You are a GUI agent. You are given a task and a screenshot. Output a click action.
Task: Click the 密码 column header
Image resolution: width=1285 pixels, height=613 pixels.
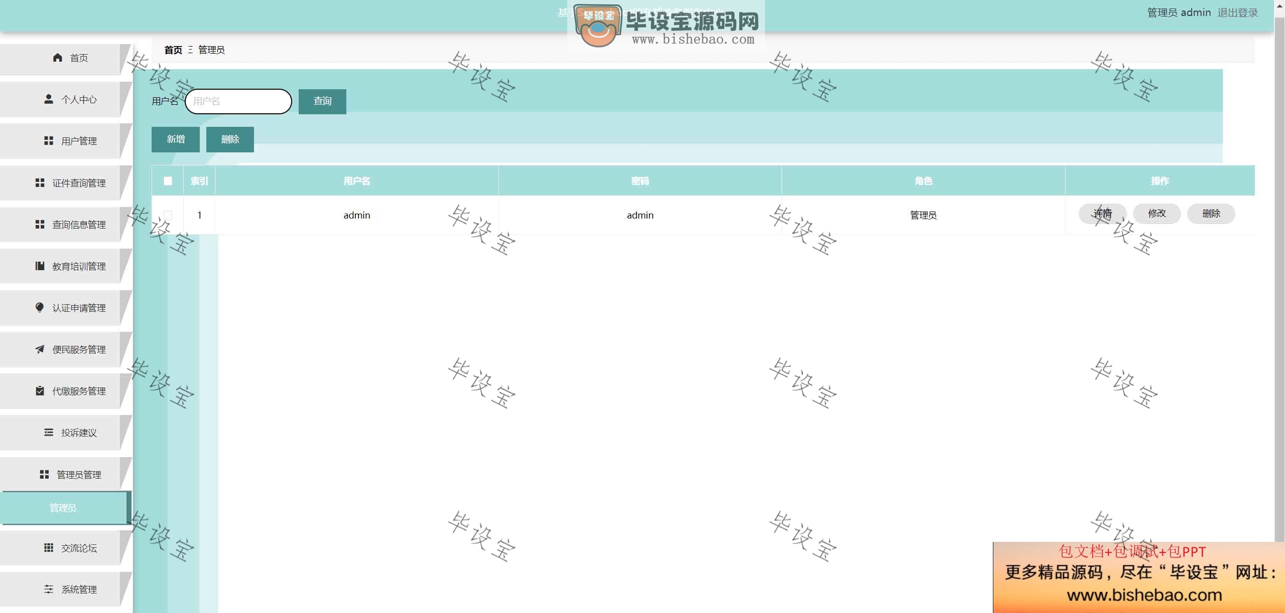pos(640,181)
